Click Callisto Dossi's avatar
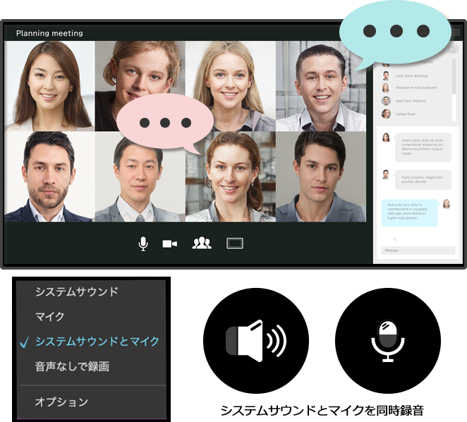 coord(386,114)
